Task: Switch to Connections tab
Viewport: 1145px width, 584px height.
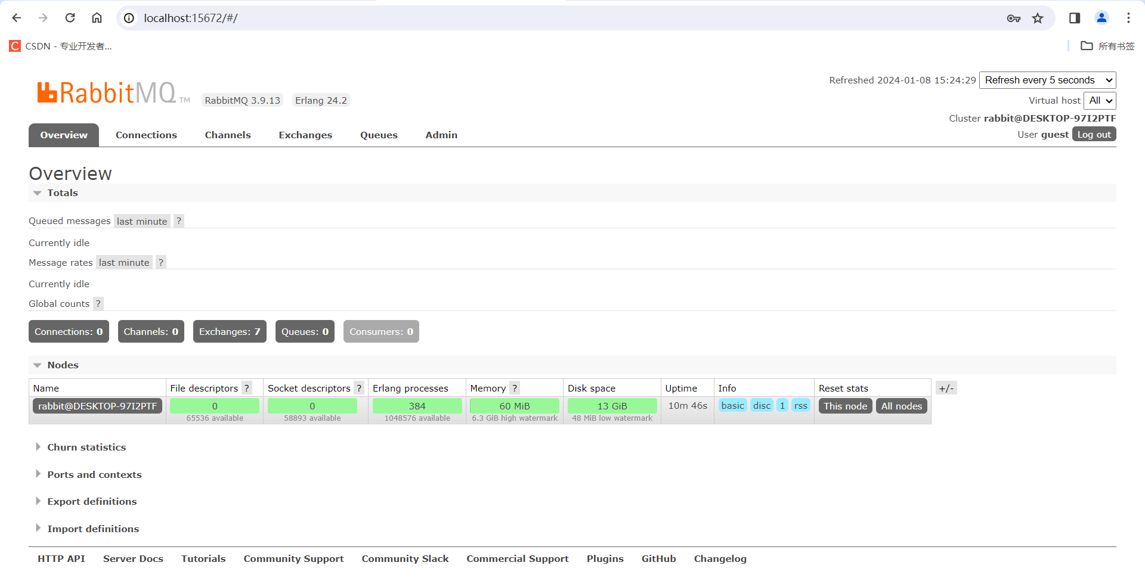Action: tap(146, 135)
